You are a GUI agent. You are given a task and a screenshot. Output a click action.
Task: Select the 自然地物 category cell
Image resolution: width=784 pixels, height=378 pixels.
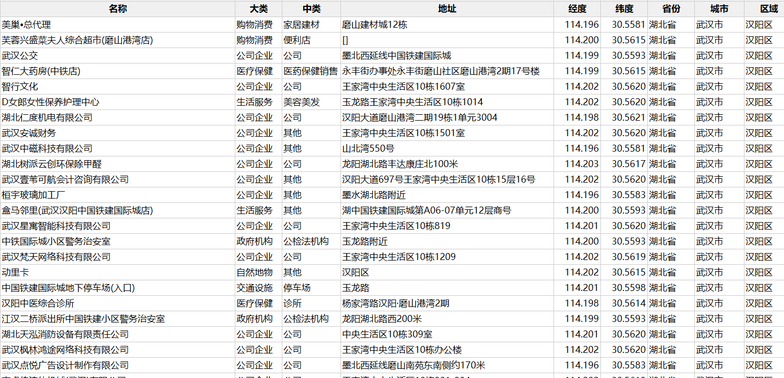click(x=259, y=272)
